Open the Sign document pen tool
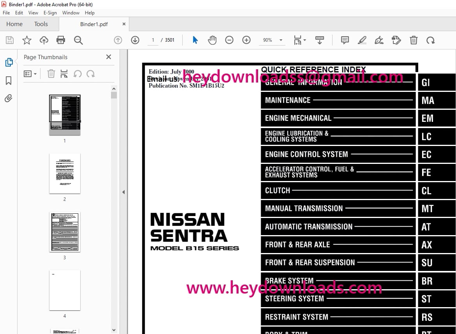Screen dimensions: 456x334 click(379, 40)
